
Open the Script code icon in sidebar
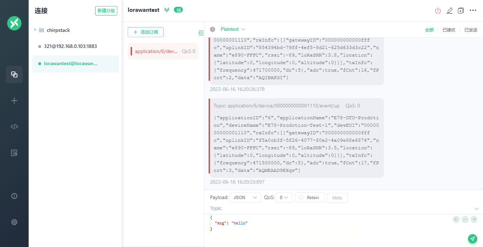pos(14,126)
